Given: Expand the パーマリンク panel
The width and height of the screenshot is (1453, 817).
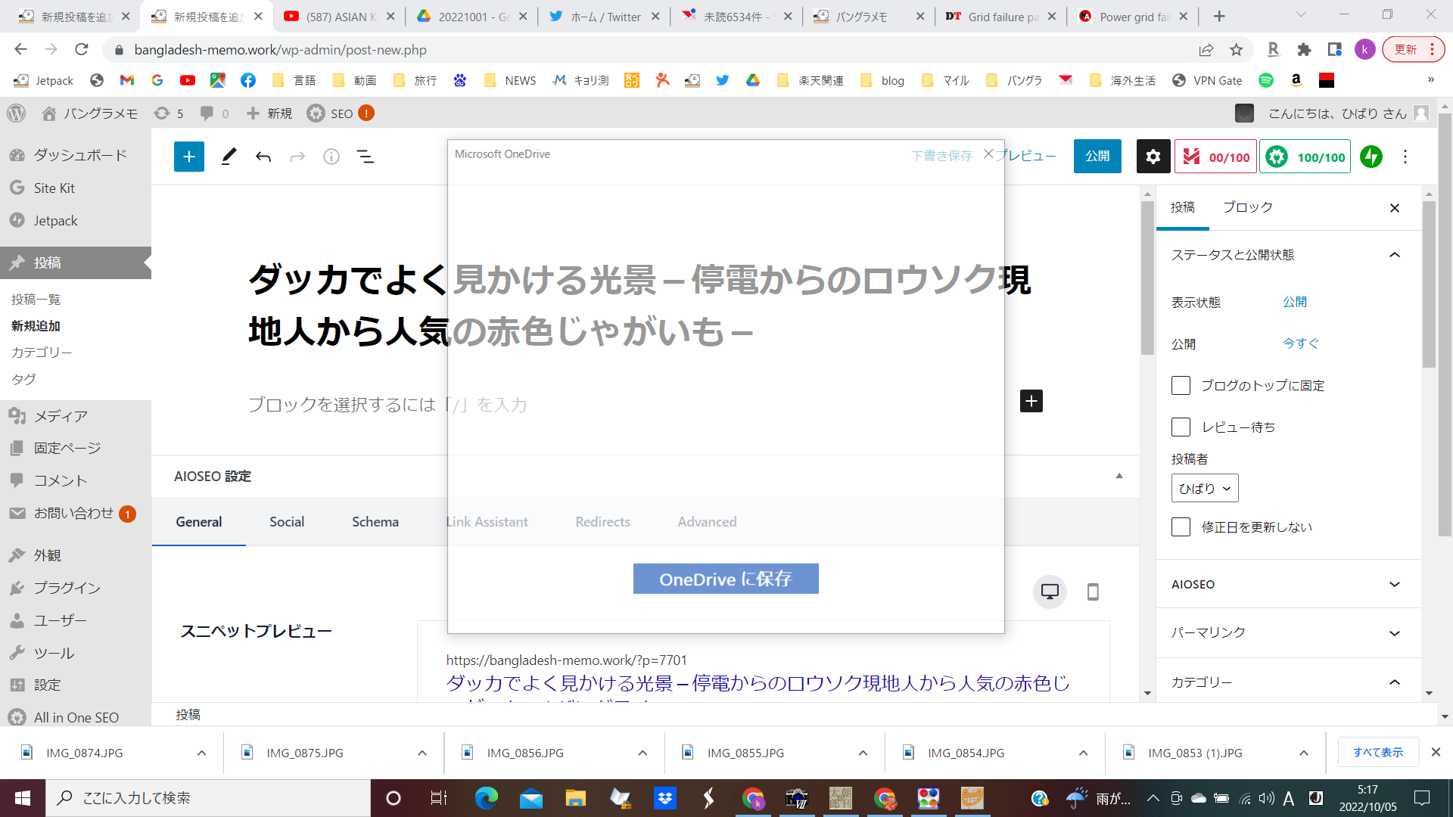Looking at the screenshot, I should [x=1394, y=633].
